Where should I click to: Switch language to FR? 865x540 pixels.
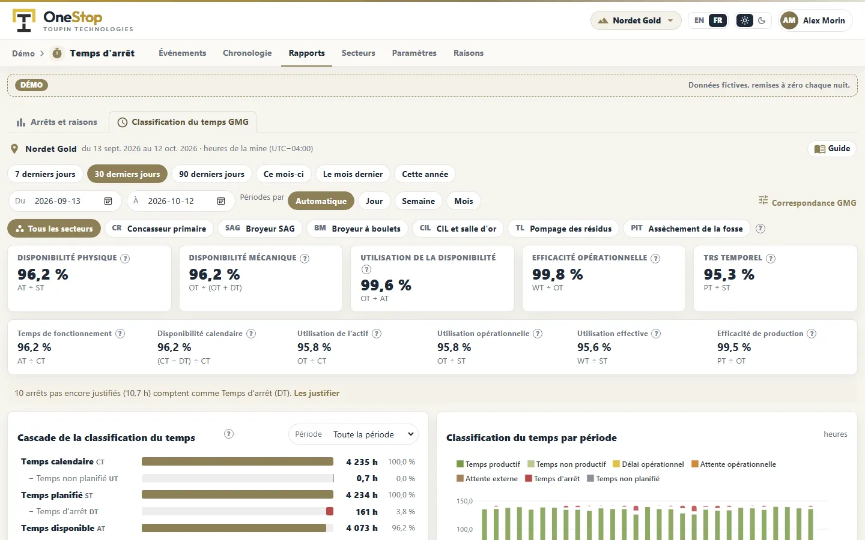(x=718, y=20)
